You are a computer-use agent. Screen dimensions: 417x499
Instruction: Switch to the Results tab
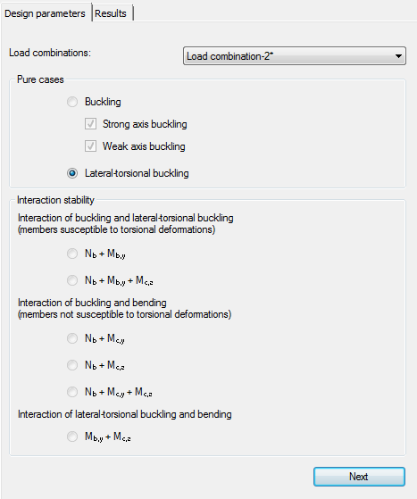click(x=111, y=13)
